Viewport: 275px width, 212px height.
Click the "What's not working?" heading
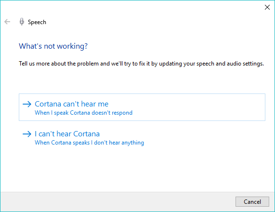53,46
